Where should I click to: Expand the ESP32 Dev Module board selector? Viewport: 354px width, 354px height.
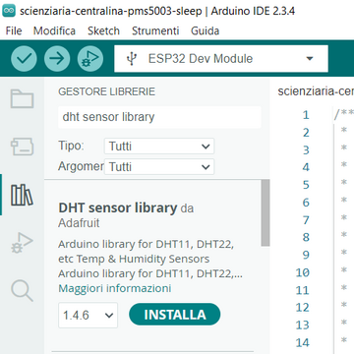pos(221,59)
